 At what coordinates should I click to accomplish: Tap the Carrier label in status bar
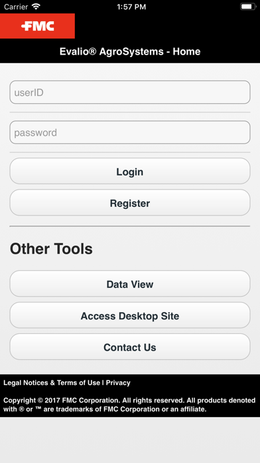pos(16,7)
